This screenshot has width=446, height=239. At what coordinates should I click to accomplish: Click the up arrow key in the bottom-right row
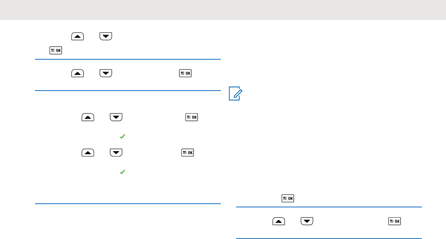coord(279,222)
